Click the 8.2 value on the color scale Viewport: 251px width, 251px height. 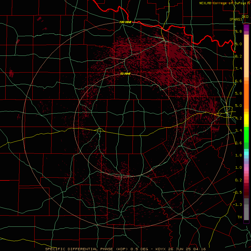(238, 56)
